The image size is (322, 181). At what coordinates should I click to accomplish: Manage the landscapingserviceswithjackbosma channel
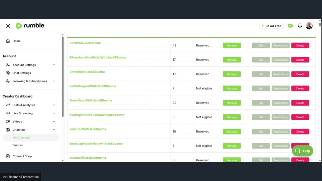pyautogui.click(x=232, y=146)
